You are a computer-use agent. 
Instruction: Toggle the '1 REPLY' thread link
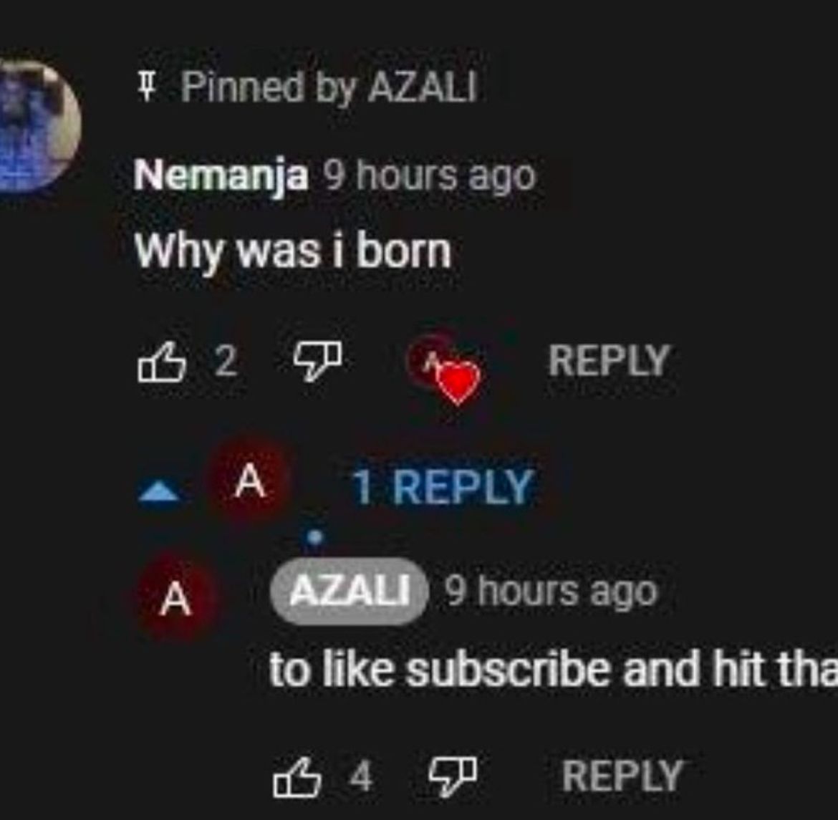point(442,487)
